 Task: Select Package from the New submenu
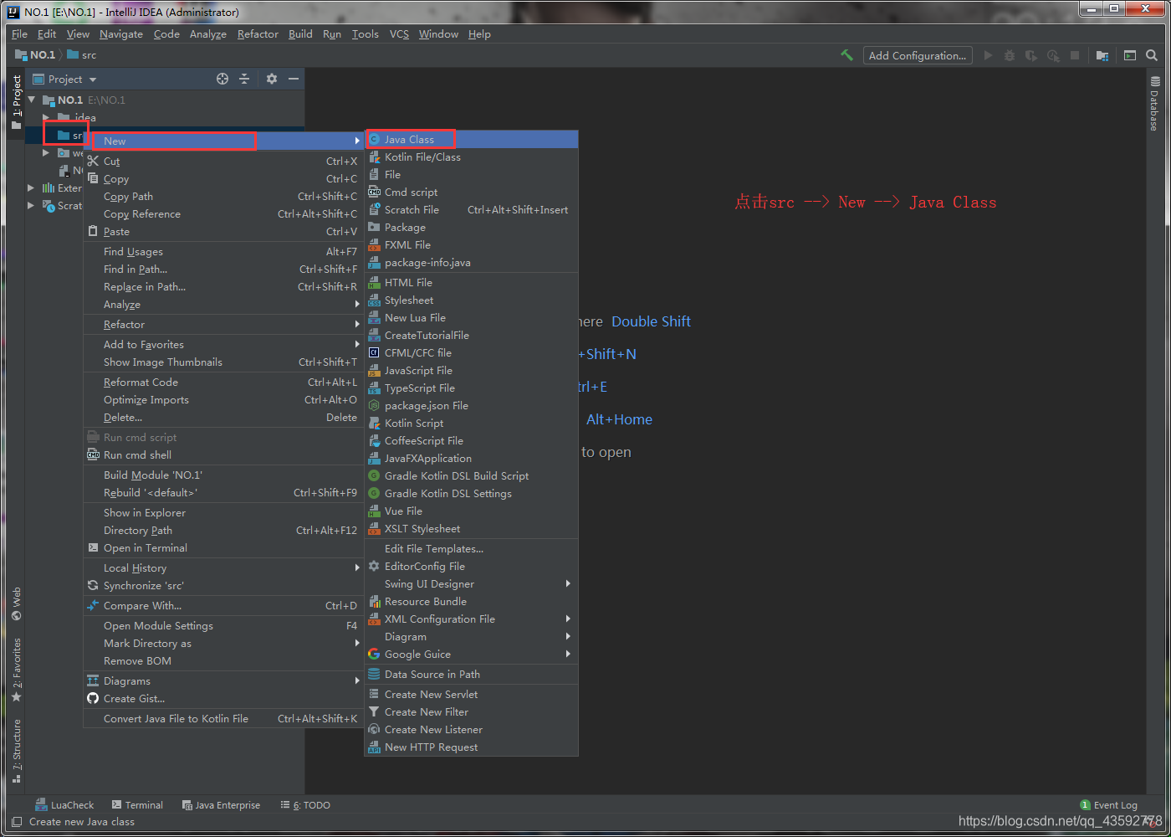tap(472, 228)
